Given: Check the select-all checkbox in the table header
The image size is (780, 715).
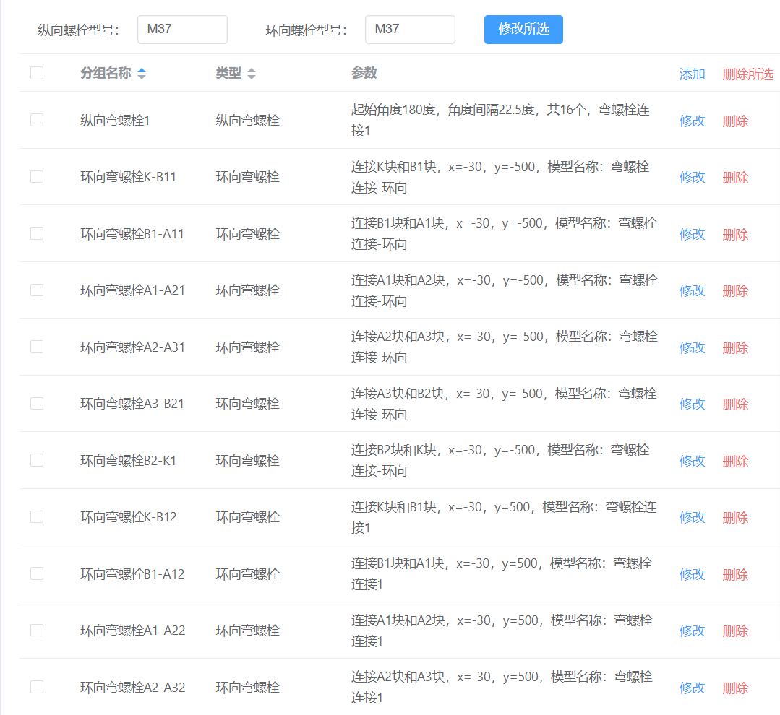Looking at the screenshot, I should click(37, 73).
